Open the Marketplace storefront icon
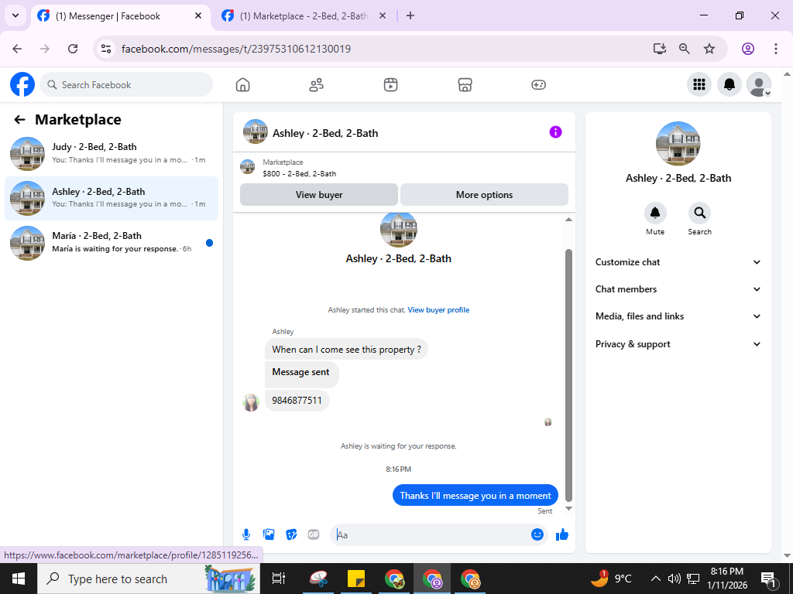793x594 pixels. [x=465, y=85]
